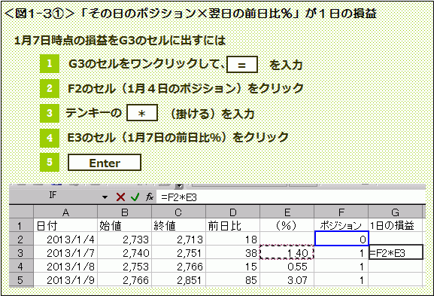434x296 pixels.
Task: Click the Enter key box in step 5
Action: tap(105, 163)
